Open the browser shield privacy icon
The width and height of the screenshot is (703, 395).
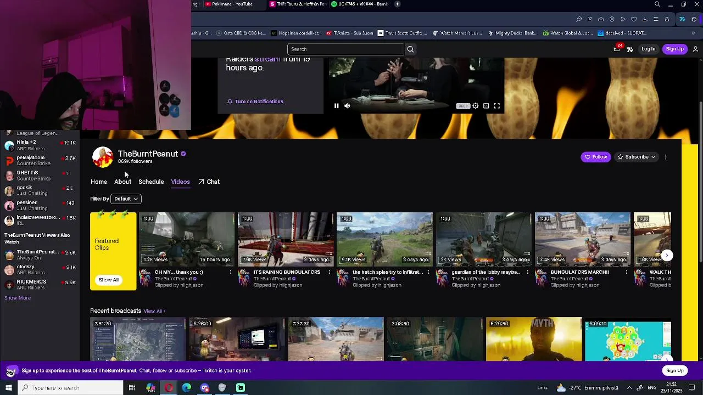(612, 19)
